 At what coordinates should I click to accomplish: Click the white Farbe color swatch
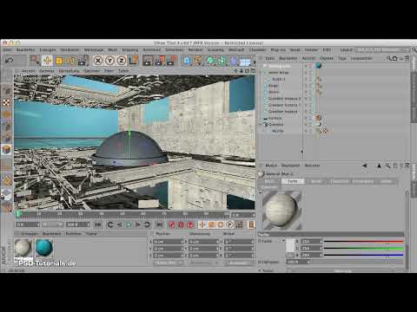click(290, 245)
